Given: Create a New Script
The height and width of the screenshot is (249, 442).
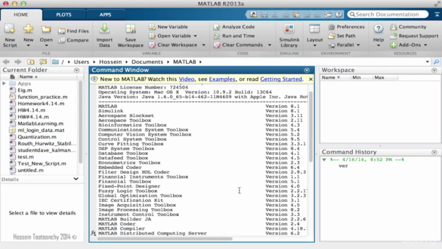Looking at the screenshot, I should pyautogui.click(x=10, y=35).
